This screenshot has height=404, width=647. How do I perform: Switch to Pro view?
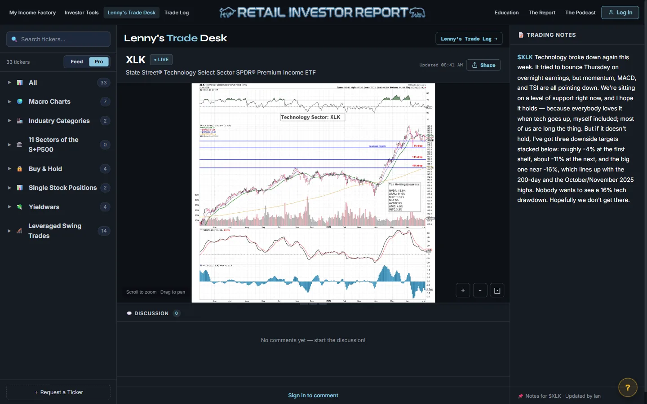click(99, 61)
